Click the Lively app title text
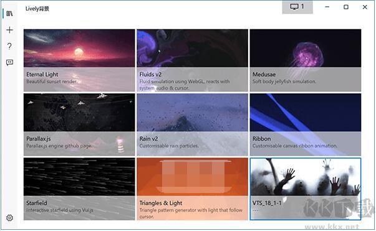Viewport: 376px width, 231px height. (37, 9)
